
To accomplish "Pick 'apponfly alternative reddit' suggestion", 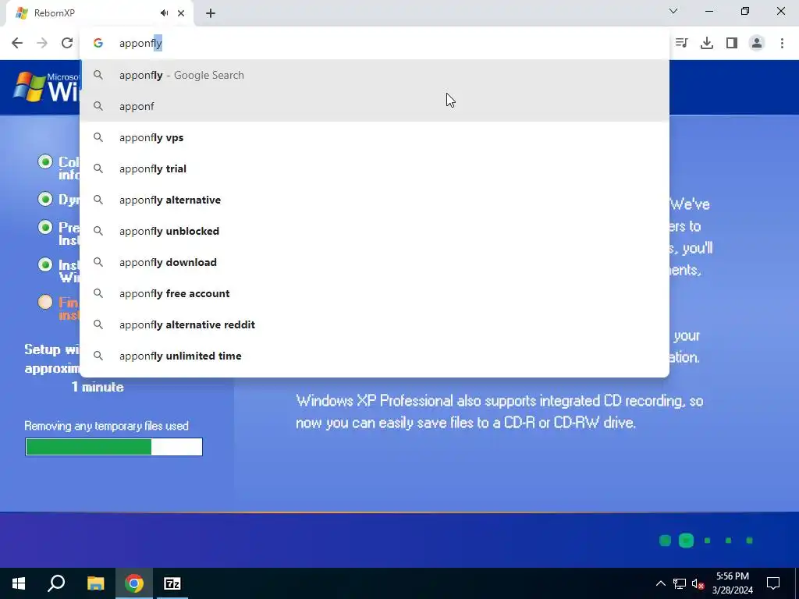I will click(x=375, y=324).
